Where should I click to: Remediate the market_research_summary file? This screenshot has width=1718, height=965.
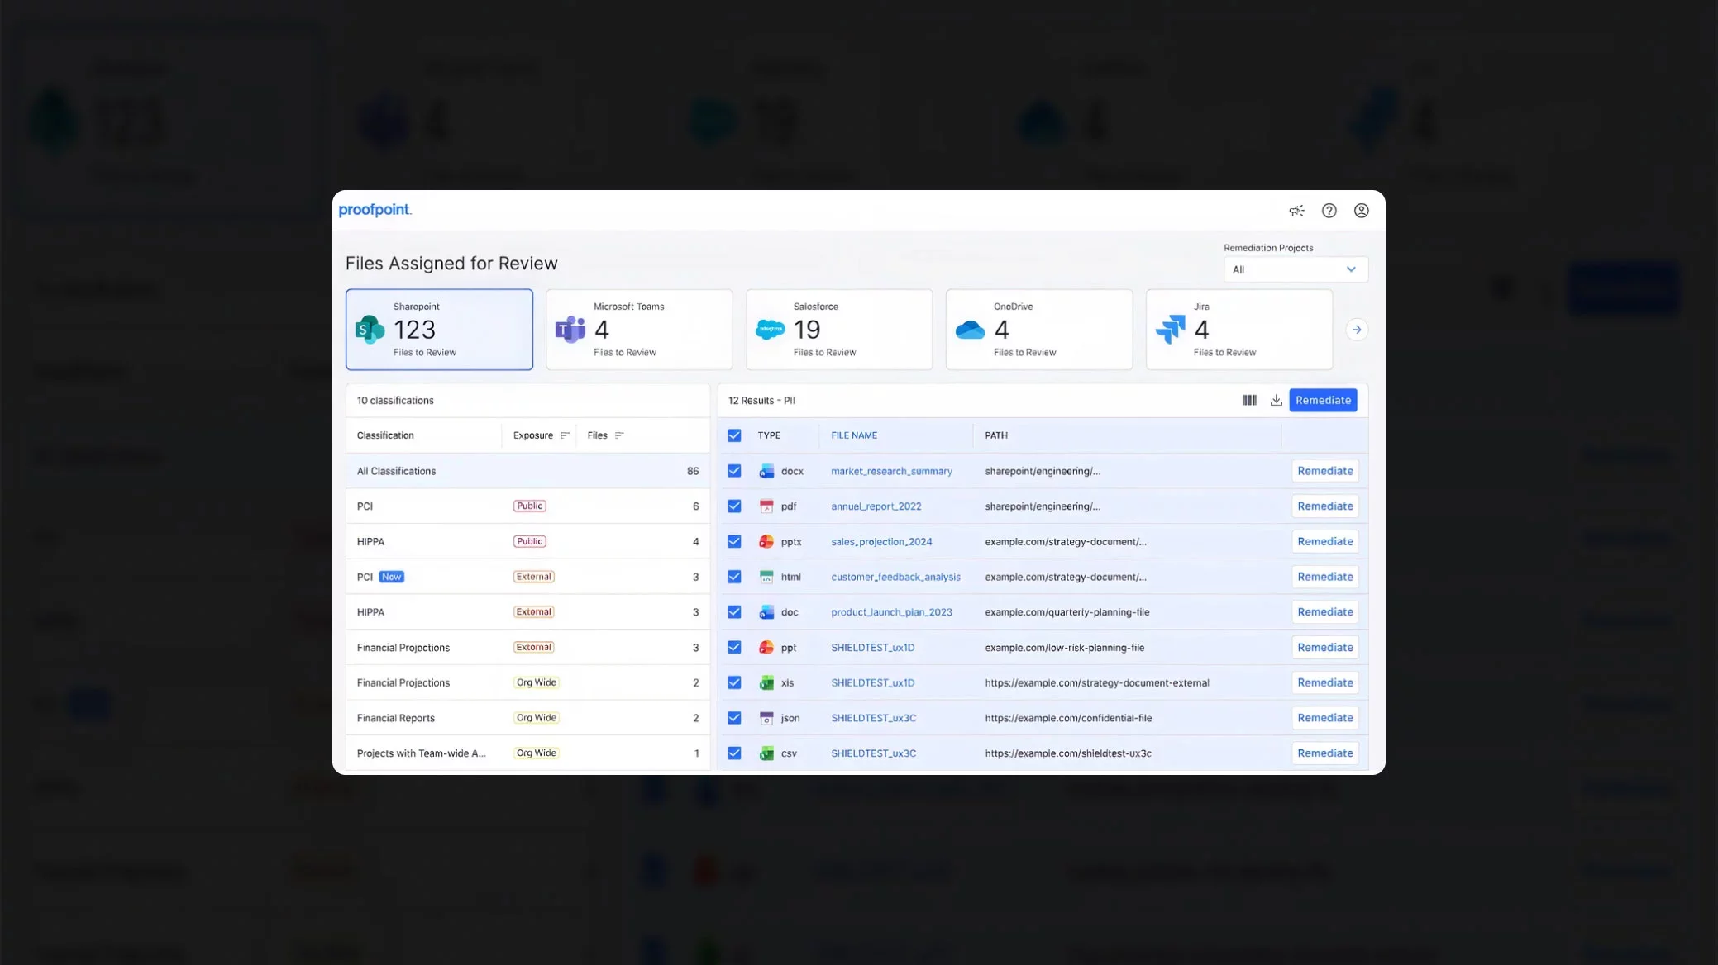pos(1324,471)
